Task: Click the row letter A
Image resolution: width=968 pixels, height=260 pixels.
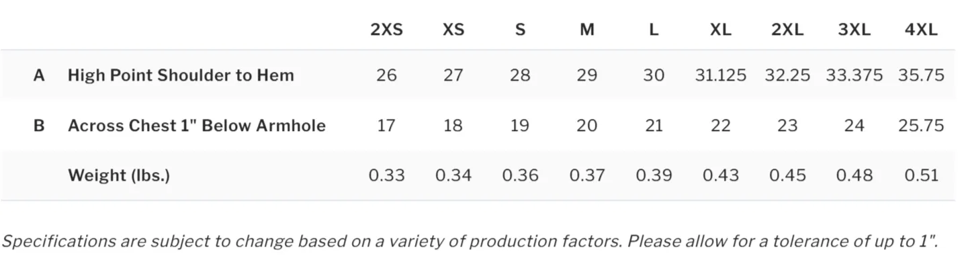Action: (x=39, y=75)
